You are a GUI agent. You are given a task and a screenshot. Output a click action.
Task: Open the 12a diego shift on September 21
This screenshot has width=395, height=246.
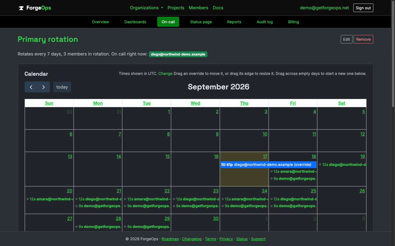click(x=98, y=199)
